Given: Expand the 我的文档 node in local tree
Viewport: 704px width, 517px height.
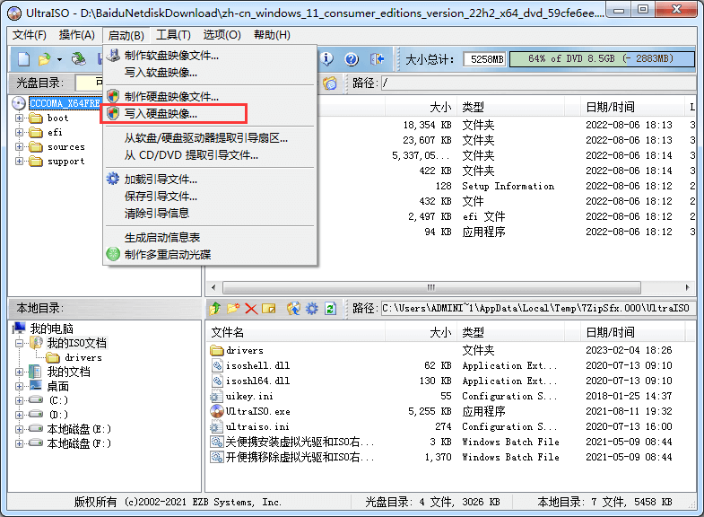Looking at the screenshot, I should click(21, 372).
